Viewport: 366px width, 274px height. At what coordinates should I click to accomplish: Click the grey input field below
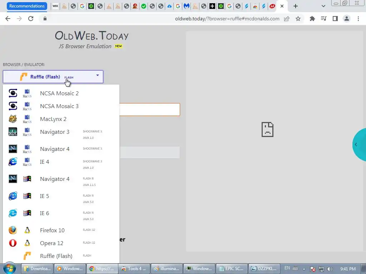[150, 152]
